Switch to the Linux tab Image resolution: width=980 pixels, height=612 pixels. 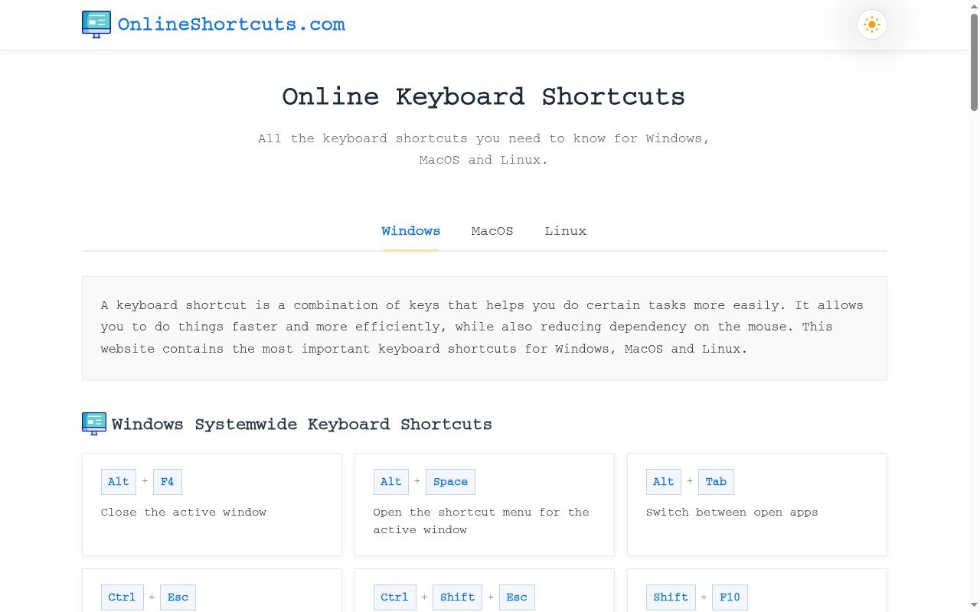pos(566,231)
